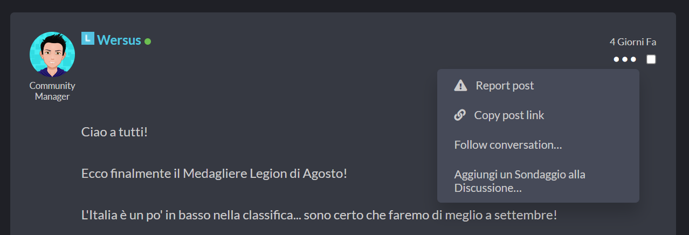Tick the post selection checkbox
Viewport: 689px width, 235px height.
[651, 59]
